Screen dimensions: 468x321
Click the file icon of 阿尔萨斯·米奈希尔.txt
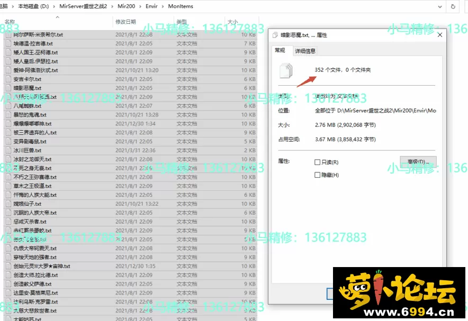(8, 35)
